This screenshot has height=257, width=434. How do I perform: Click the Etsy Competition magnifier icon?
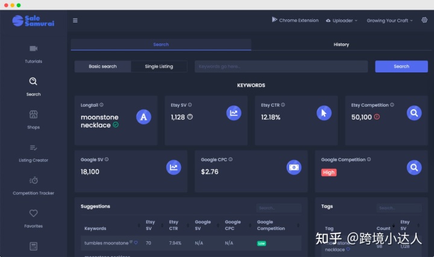tap(414, 113)
